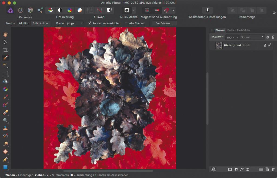277x178 pixels.
Task: Toggle the layer lock in panel header
Action: click(x=273, y=37)
